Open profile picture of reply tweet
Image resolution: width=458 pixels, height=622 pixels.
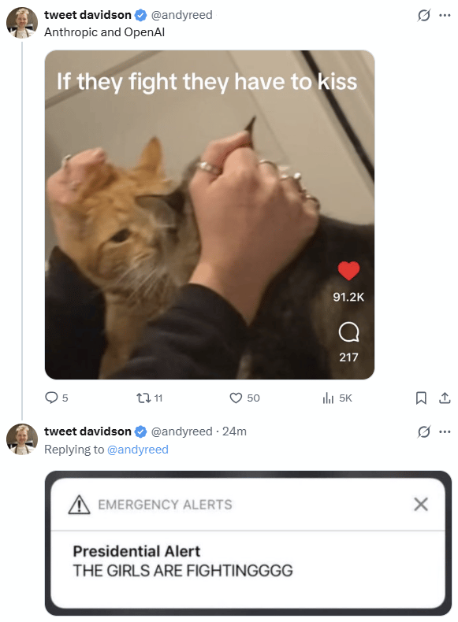pos(22,439)
